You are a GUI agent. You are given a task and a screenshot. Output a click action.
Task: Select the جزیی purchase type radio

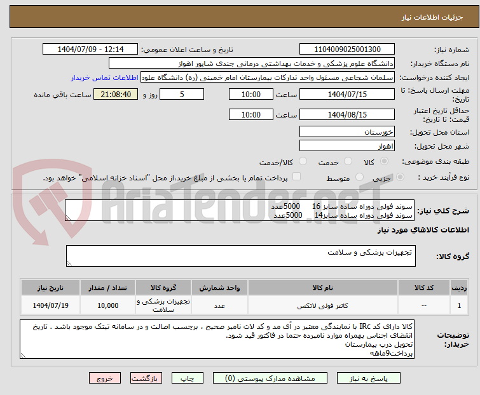pos(400,177)
